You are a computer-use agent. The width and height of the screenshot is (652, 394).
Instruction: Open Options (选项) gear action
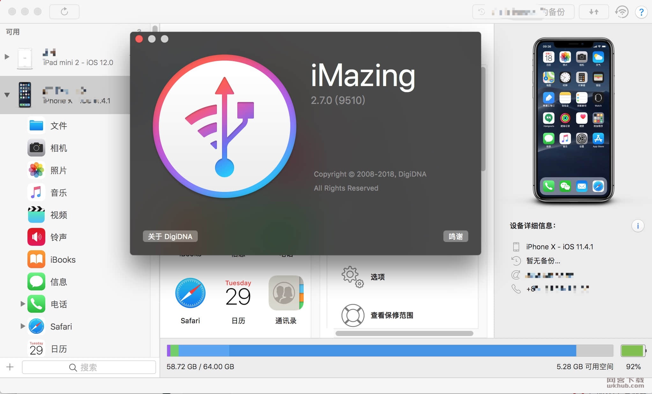tap(363, 277)
